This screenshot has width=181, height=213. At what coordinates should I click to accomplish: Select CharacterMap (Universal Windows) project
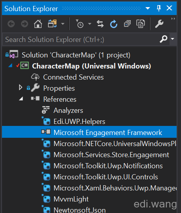coord(91,66)
